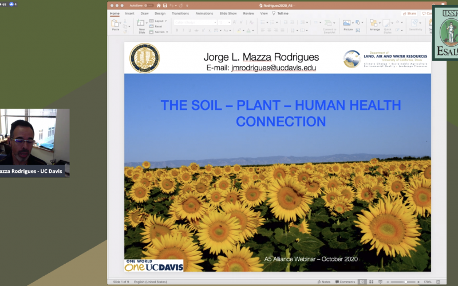The width and height of the screenshot is (458, 286).
Task: Open the Arrange tools
Action: (374, 25)
